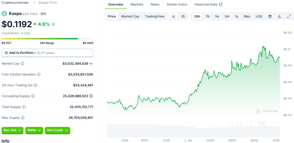Click the $0.1127 range low value
The image size is (294, 143).
point(6,43)
